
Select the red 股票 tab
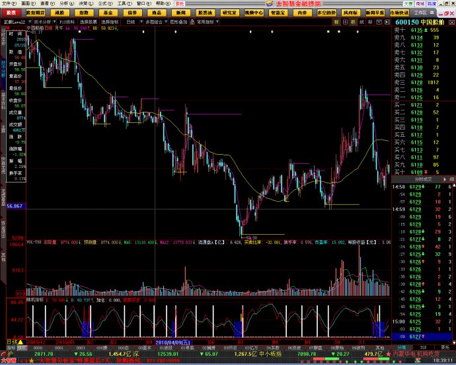click(11, 13)
